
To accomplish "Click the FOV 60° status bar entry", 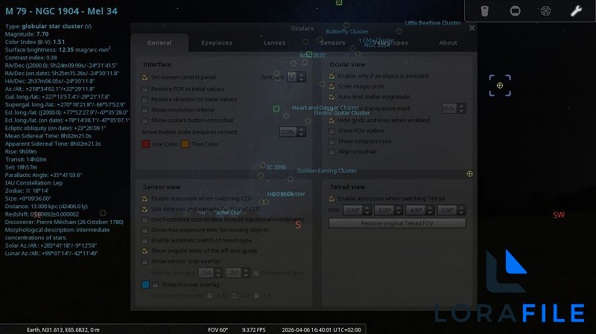I will pyautogui.click(x=218, y=330).
